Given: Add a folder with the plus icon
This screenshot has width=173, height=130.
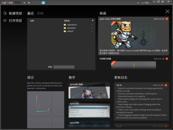Looking at the screenshot, I should (x=92, y=20).
